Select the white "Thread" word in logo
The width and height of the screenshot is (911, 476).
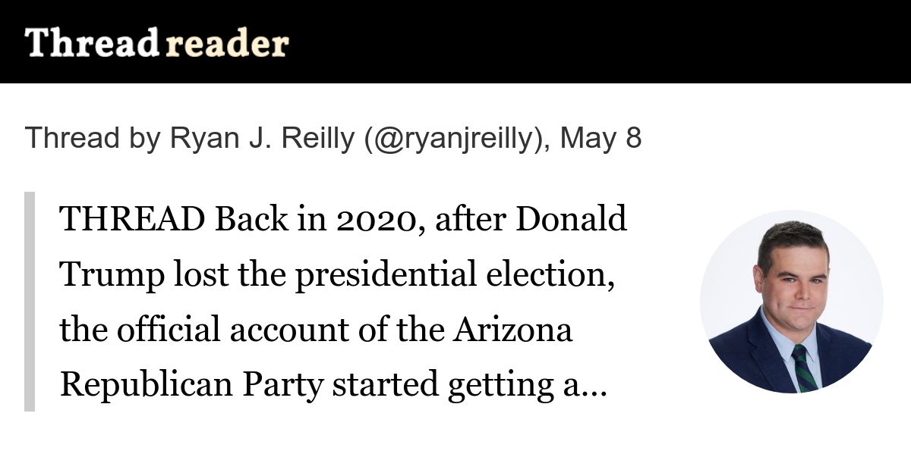click(91, 43)
